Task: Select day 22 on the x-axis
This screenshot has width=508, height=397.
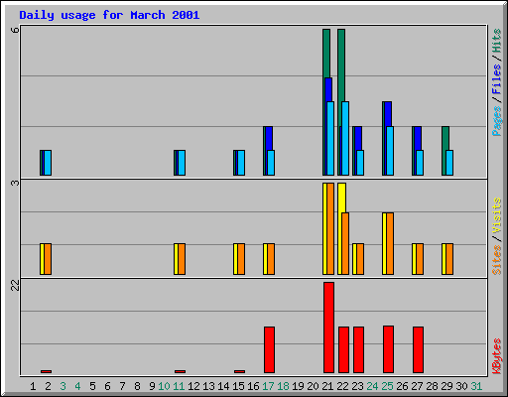Action: [x=342, y=386]
